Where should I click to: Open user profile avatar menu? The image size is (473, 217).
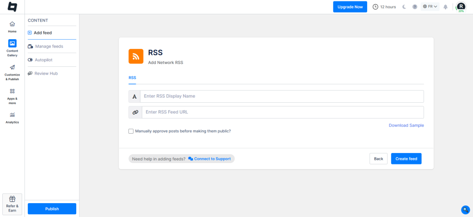(x=461, y=6)
